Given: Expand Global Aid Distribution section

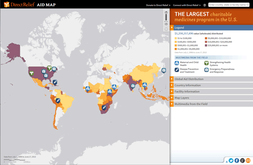Looking at the screenshot, I should (x=211, y=79).
